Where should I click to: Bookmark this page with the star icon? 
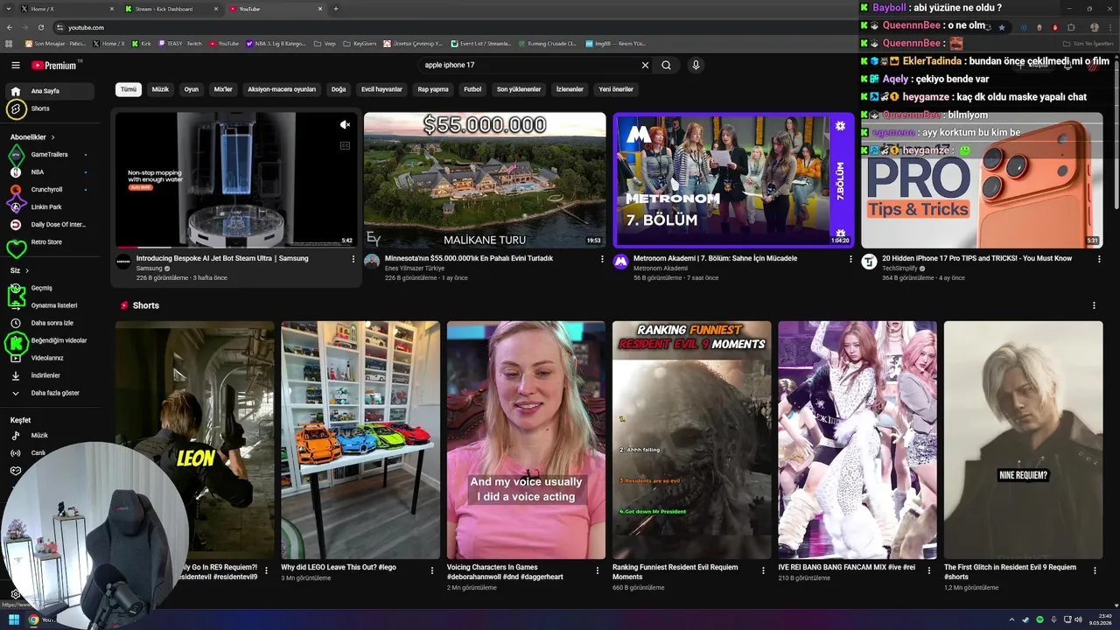[1002, 27]
